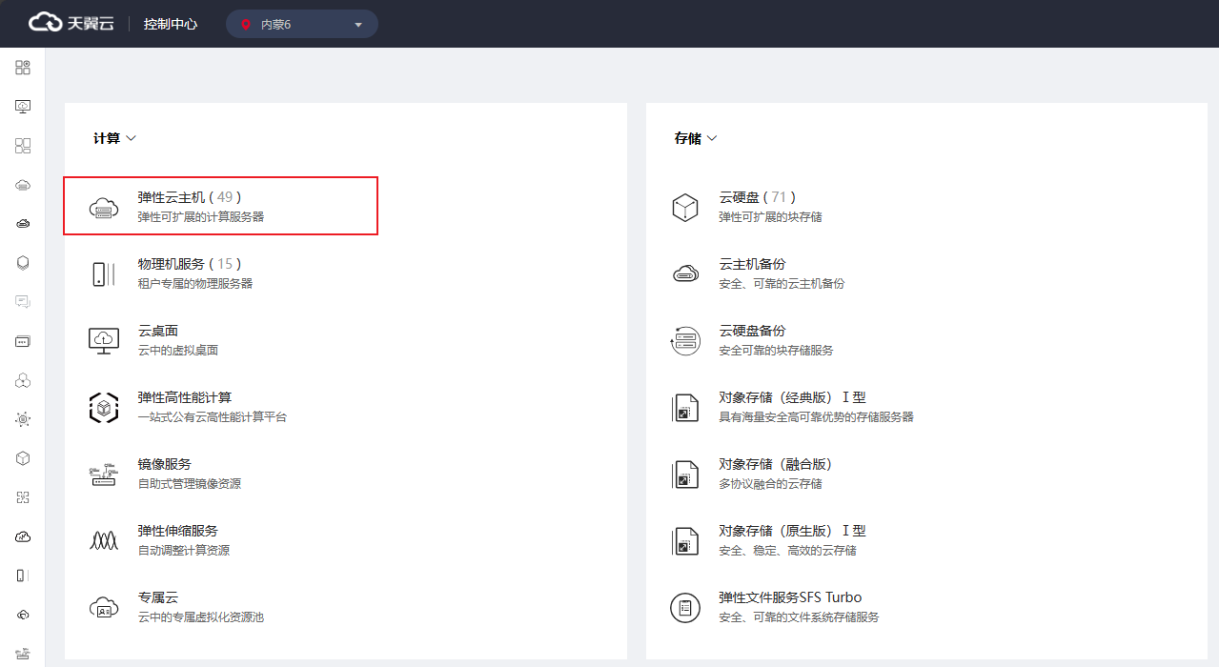Click description 租户专属的物理服务器

click(x=195, y=284)
